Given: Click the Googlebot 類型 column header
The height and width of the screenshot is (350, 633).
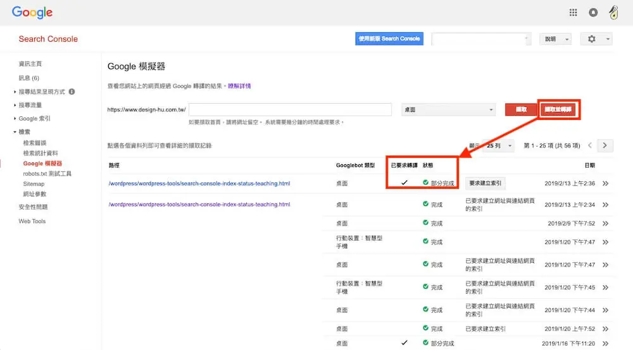Looking at the screenshot, I should tap(355, 165).
